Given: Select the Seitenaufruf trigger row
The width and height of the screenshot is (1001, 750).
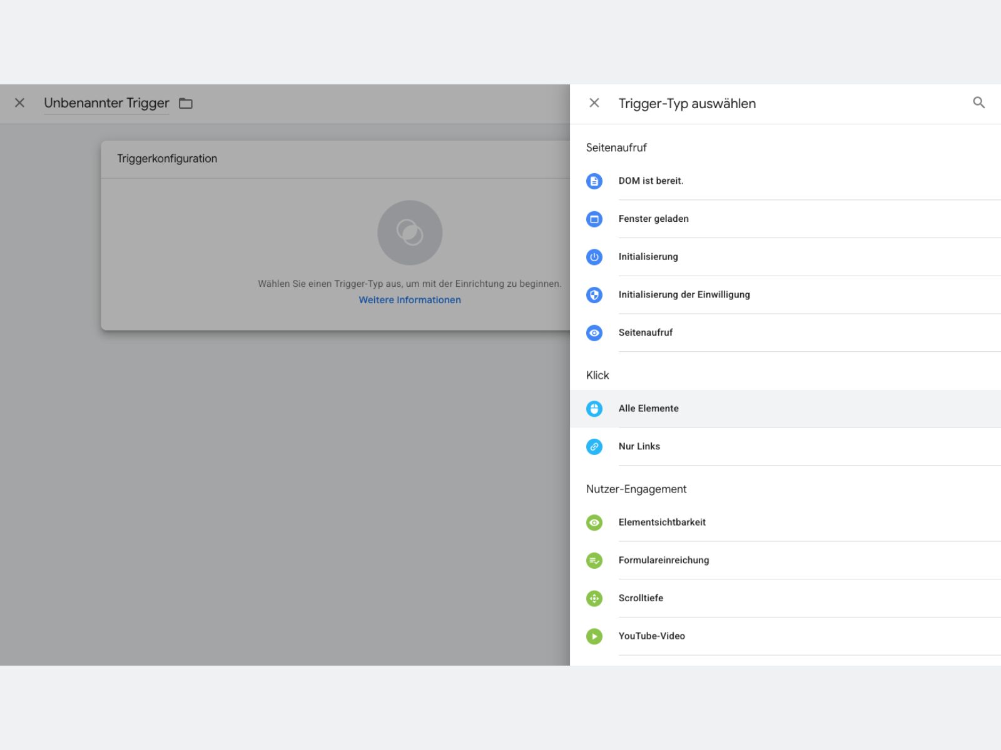Looking at the screenshot, I should click(786, 332).
